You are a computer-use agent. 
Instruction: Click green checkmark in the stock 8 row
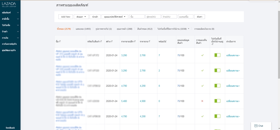click(x=202, y=86)
